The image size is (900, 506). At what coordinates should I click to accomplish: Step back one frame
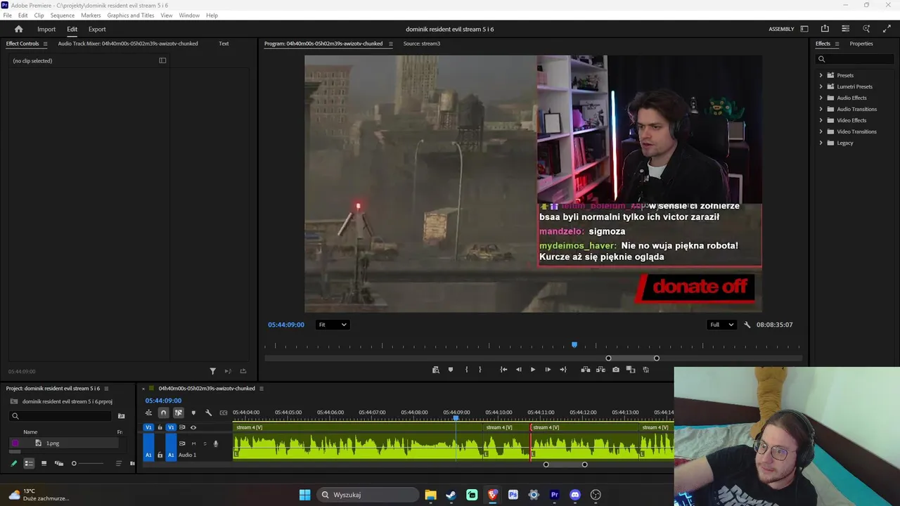pos(519,370)
